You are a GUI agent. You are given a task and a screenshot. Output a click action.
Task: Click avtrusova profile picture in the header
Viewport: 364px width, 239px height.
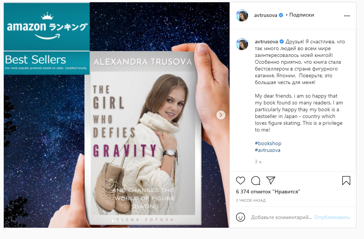click(x=242, y=15)
